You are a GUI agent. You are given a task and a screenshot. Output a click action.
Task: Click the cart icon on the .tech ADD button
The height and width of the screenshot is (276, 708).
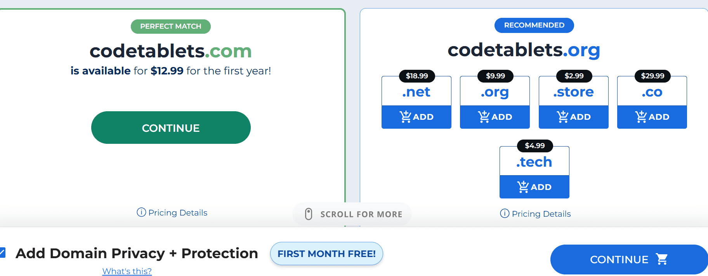point(524,186)
